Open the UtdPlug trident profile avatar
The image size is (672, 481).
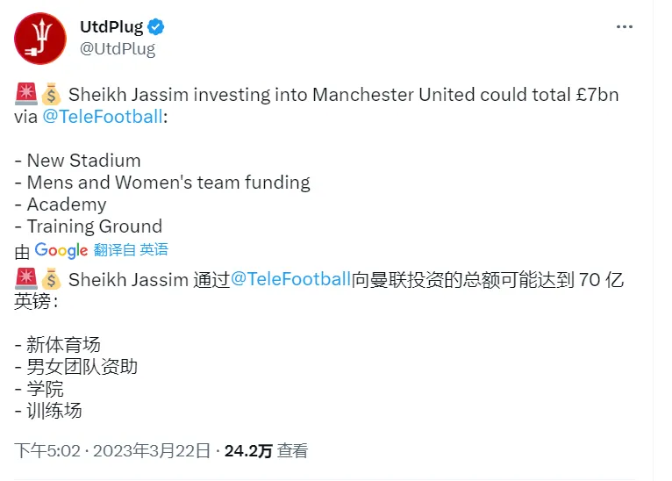(40, 39)
